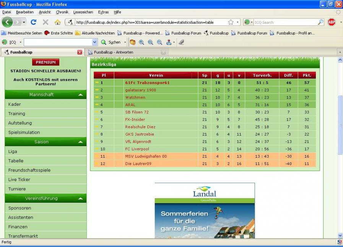343x247 pixels.
Task: Collapse the Saison sidebar section
Action: tap(80, 142)
